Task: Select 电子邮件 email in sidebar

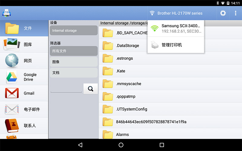Action: [x=24, y=109]
